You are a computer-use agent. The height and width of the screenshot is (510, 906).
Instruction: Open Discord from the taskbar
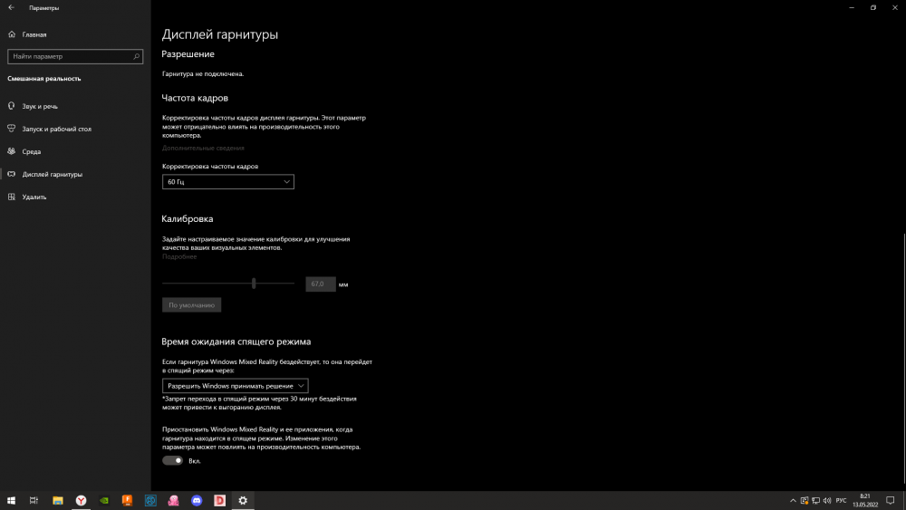pyautogui.click(x=197, y=501)
